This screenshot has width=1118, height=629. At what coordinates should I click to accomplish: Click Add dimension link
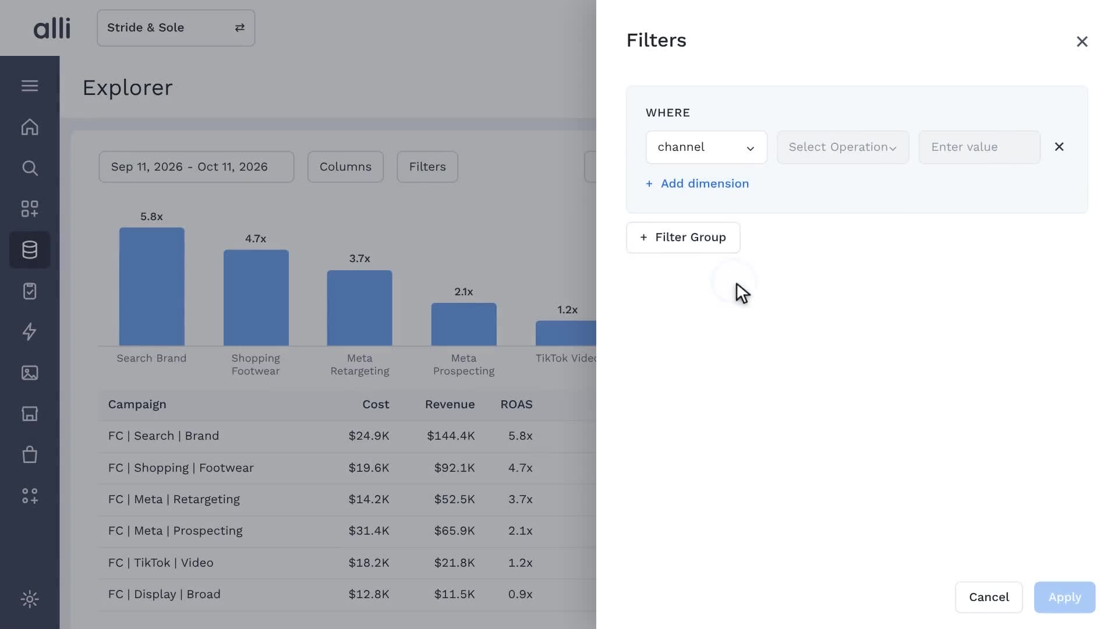point(698,183)
